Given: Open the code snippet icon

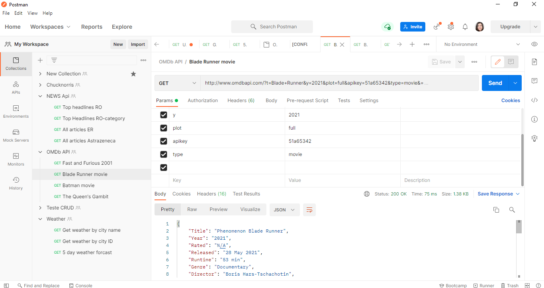Looking at the screenshot, I should [534, 100].
